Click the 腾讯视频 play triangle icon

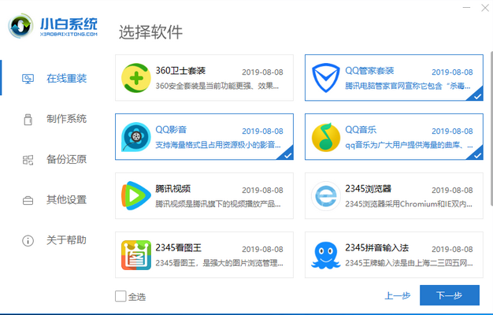coord(136,196)
